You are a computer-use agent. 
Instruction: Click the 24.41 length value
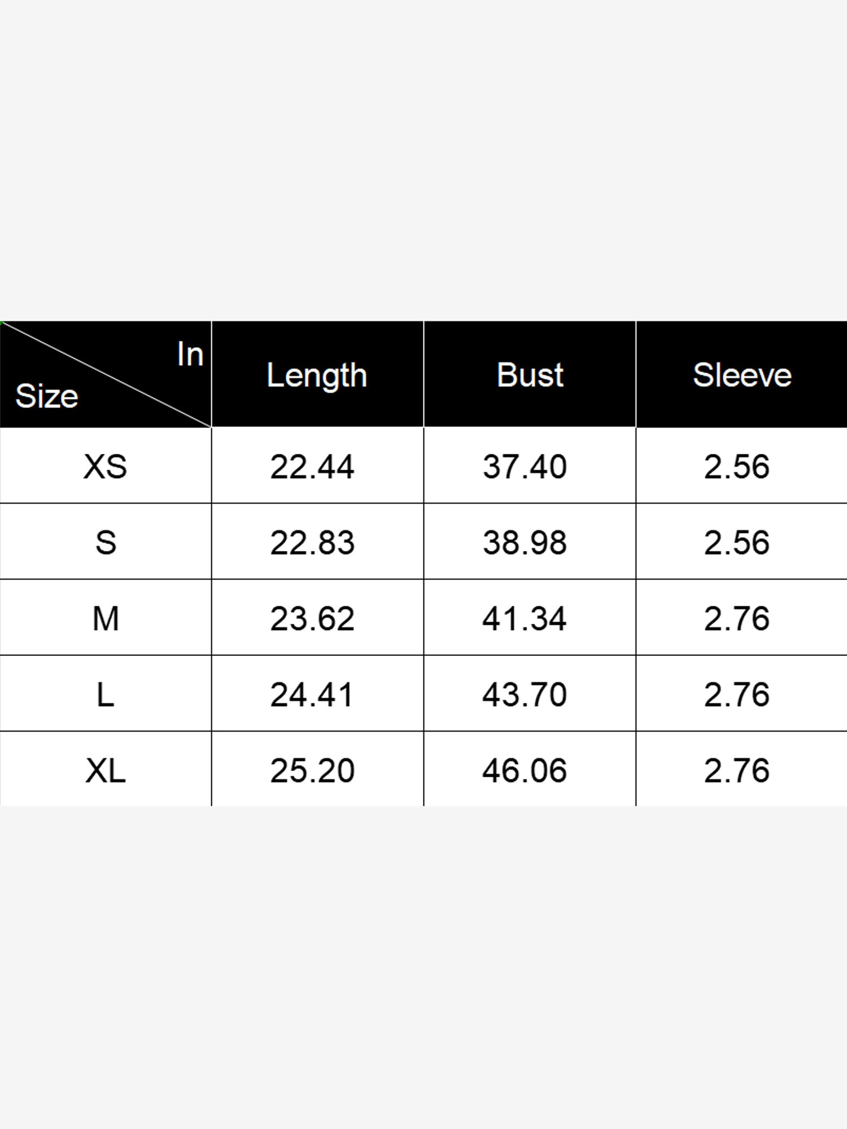coord(312,695)
